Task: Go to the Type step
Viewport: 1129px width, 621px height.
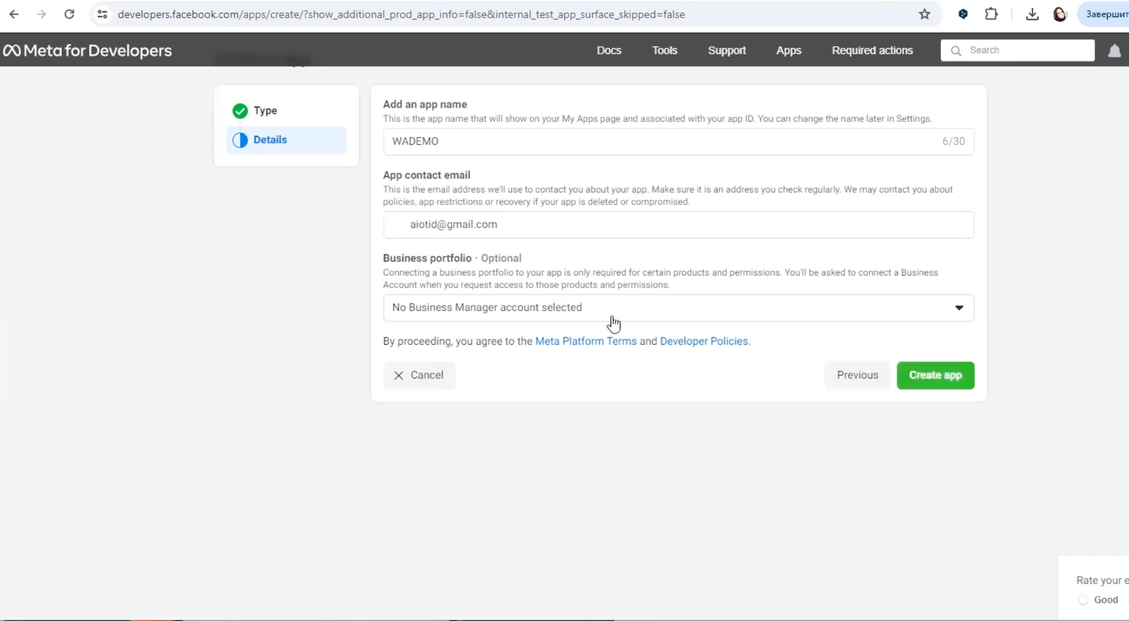Action: point(265,111)
